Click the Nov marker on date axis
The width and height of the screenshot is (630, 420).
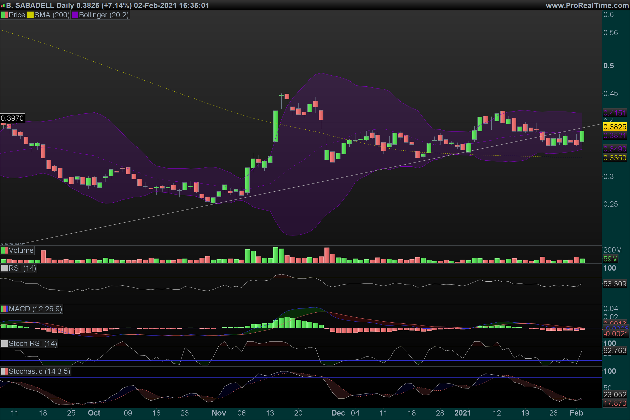point(219,413)
